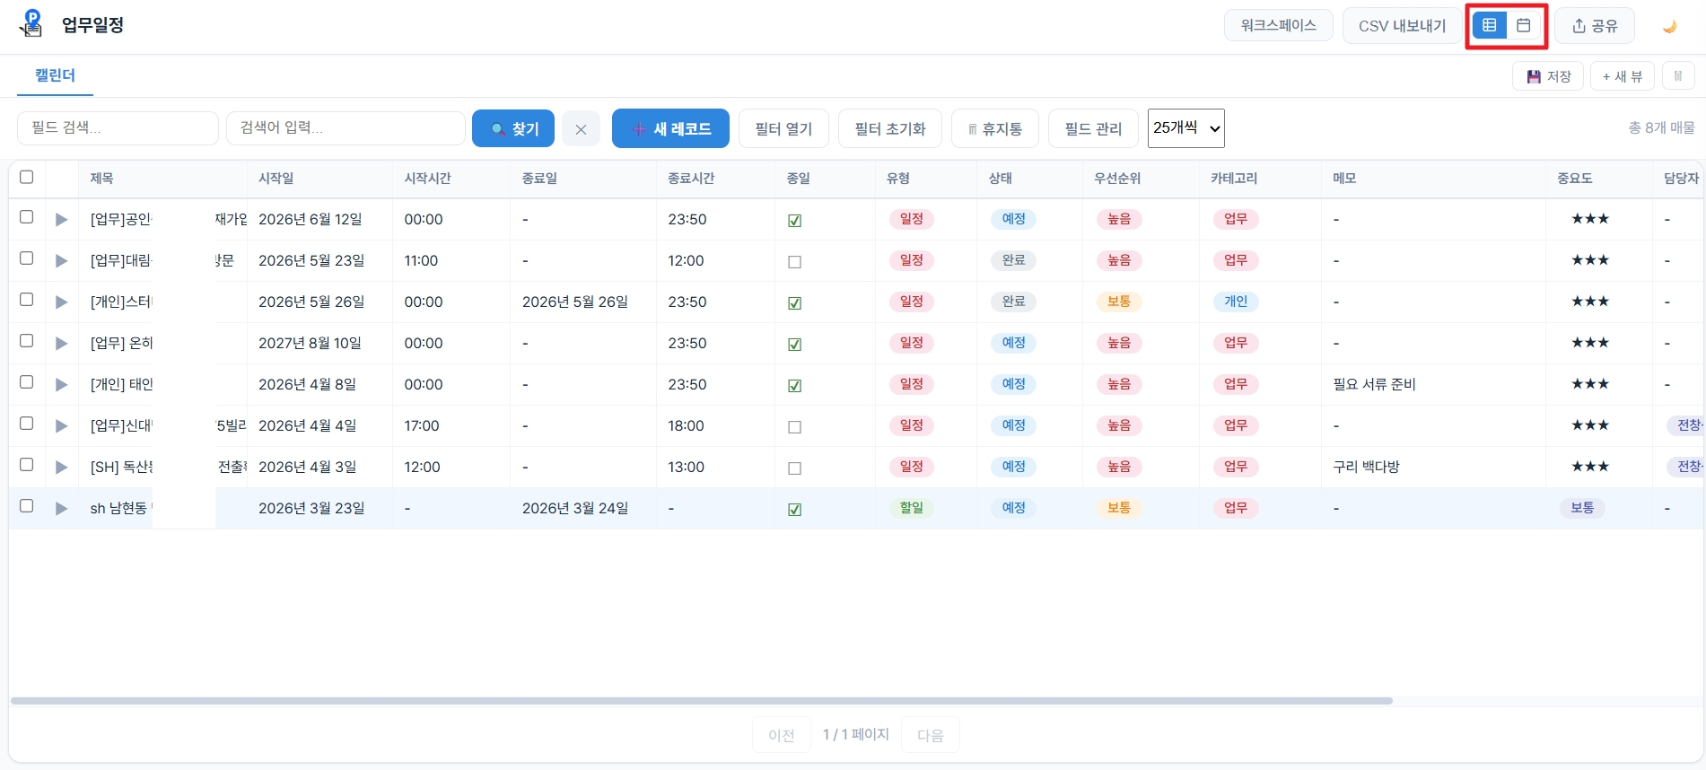Expand the row dated 2027년 8월 10일
Image resolution: width=1706 pixels, height=770 pixels.
click(61, 344)
